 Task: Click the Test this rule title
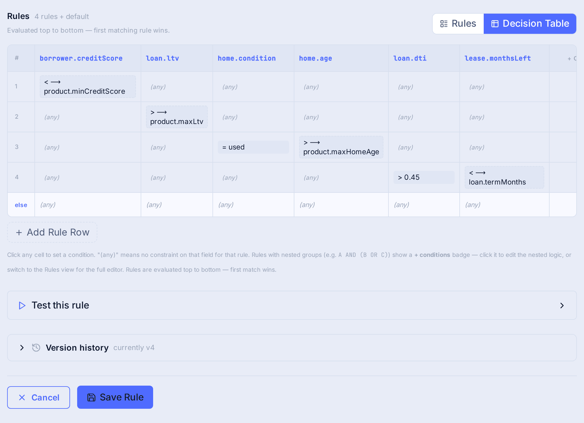[x=60, y=305]
